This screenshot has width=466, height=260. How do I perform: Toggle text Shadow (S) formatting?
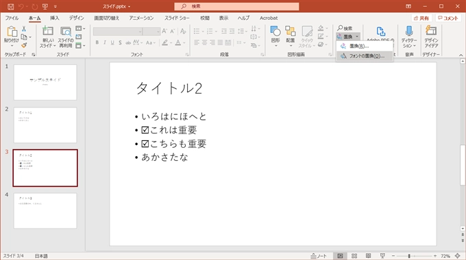pyautogui.click(x=120, y=42)
